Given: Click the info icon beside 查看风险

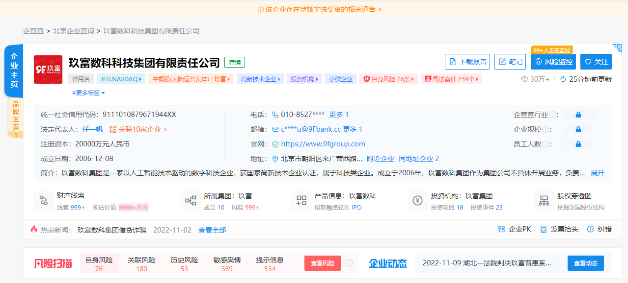Looking at the screenshot, I should tap(349, 263).
